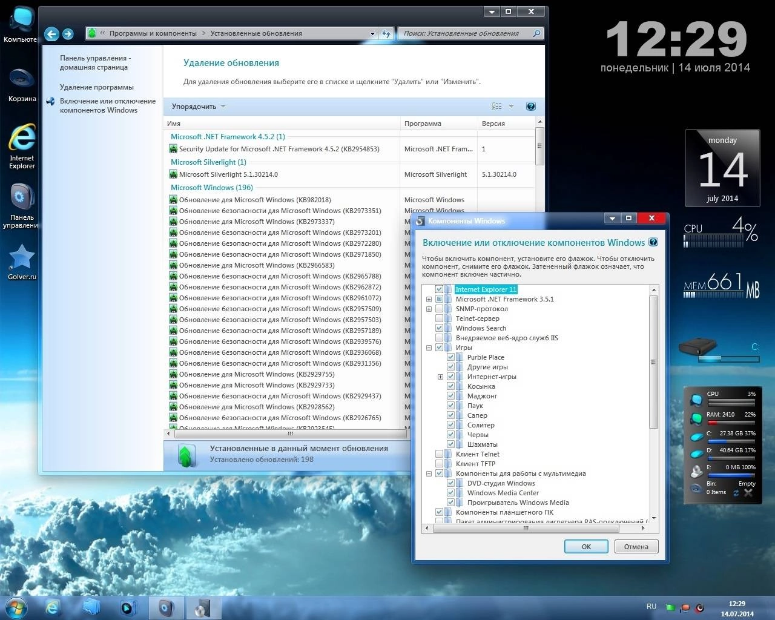
Task: Click the hard drive gadget icon
Action: (x=697, y=348)
